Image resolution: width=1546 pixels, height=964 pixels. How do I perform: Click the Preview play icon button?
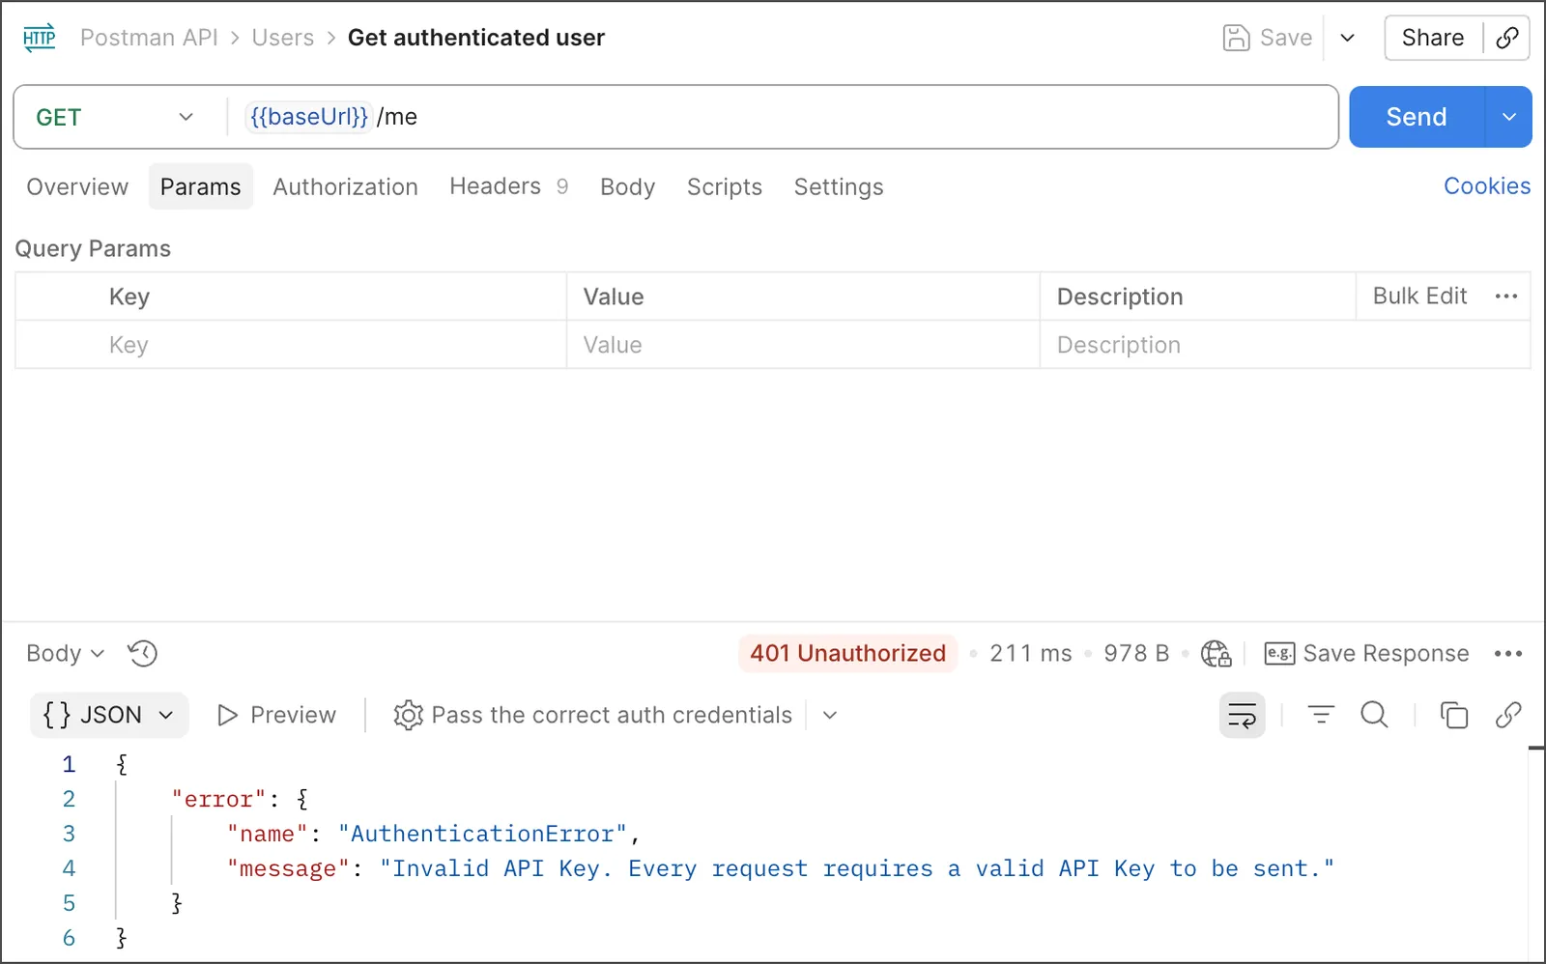(276, 716)
